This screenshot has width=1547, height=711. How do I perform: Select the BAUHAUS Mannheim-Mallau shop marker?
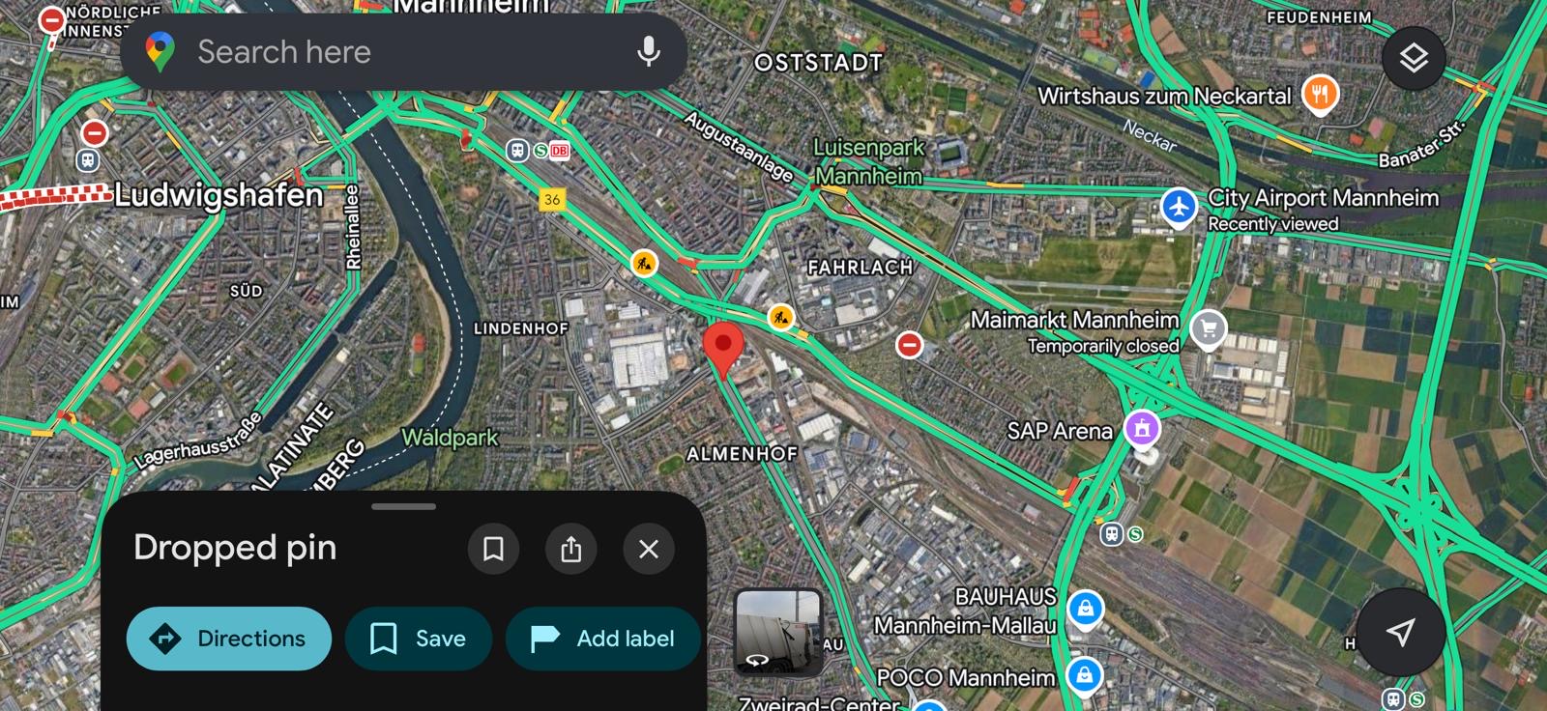(1085, 610)
